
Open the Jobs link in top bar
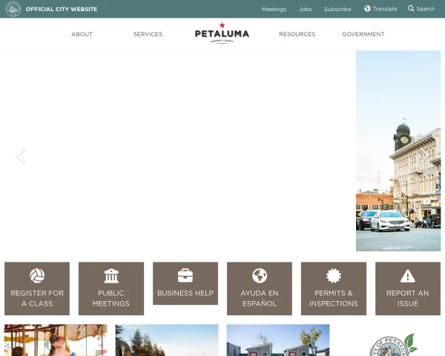(305, 9)
